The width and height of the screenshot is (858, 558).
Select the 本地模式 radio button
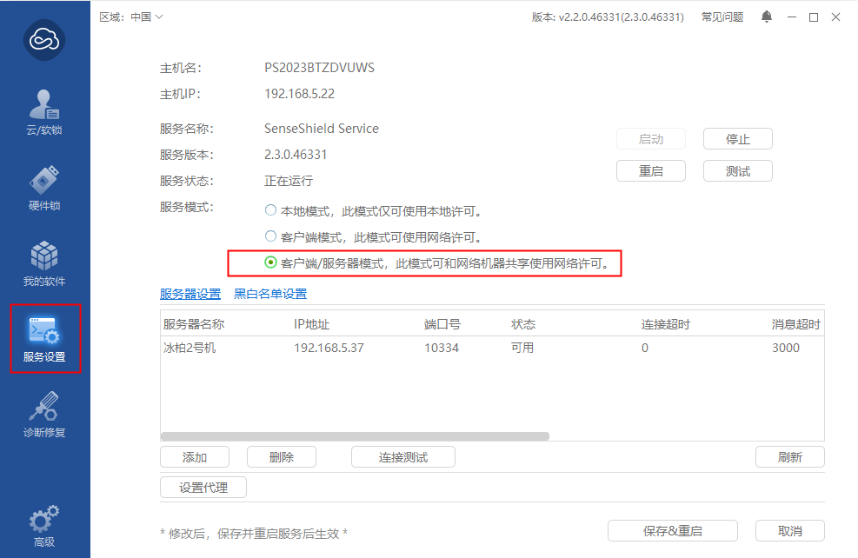(270, 211)
